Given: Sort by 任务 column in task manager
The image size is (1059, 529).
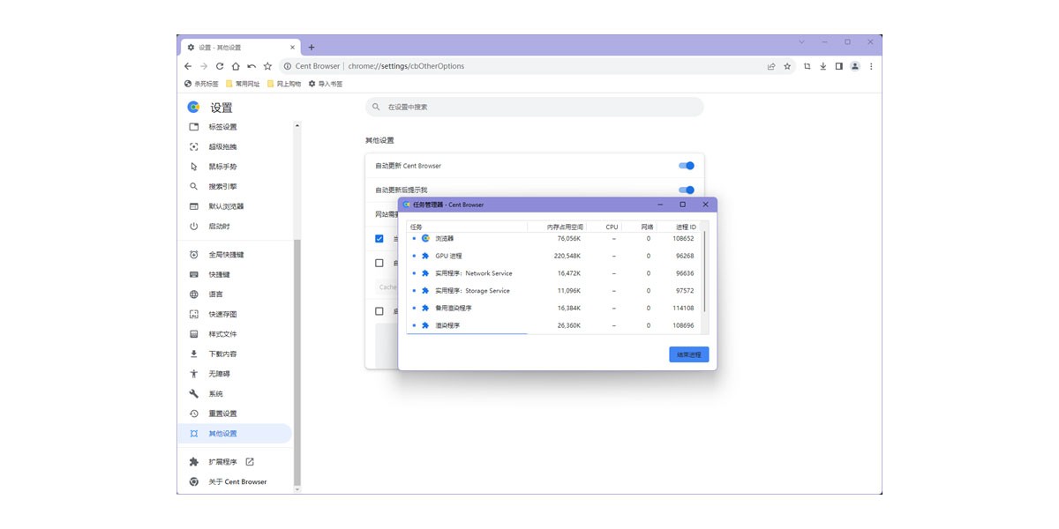Looking at the screenshot, I should [467, 227].
